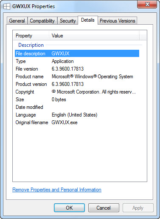This screenshot has height=219, width=160.
Task: Confirm with the OK button
Action: coord(69,208)
